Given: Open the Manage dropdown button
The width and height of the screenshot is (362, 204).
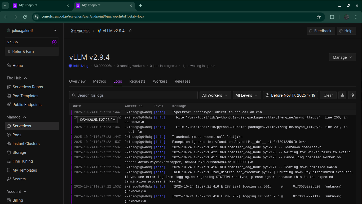Looking at the screenshot, I should coord(342,57).
